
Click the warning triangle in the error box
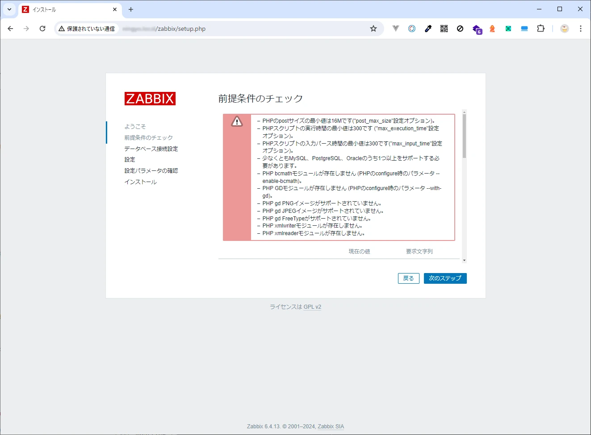[237, 121]
